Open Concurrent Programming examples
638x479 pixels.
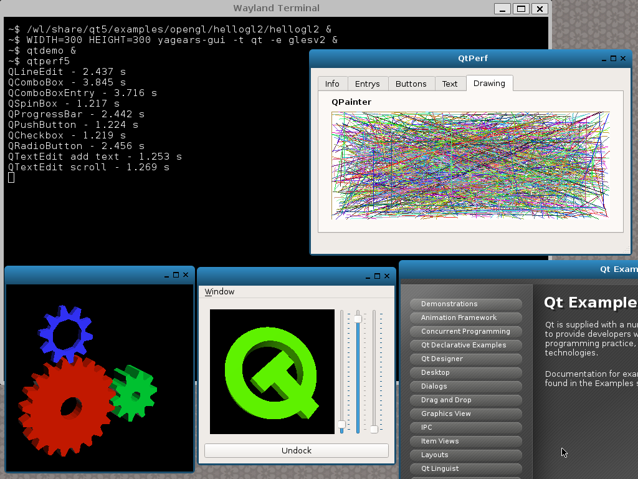click(x=466, y=332)
